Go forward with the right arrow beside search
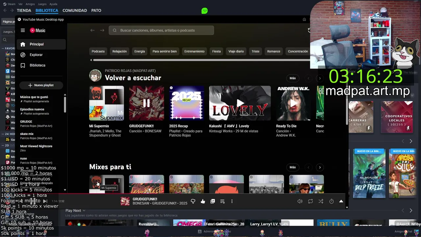Screen dimensions: 421x237 pyautogui.click(x=102, y=30)
